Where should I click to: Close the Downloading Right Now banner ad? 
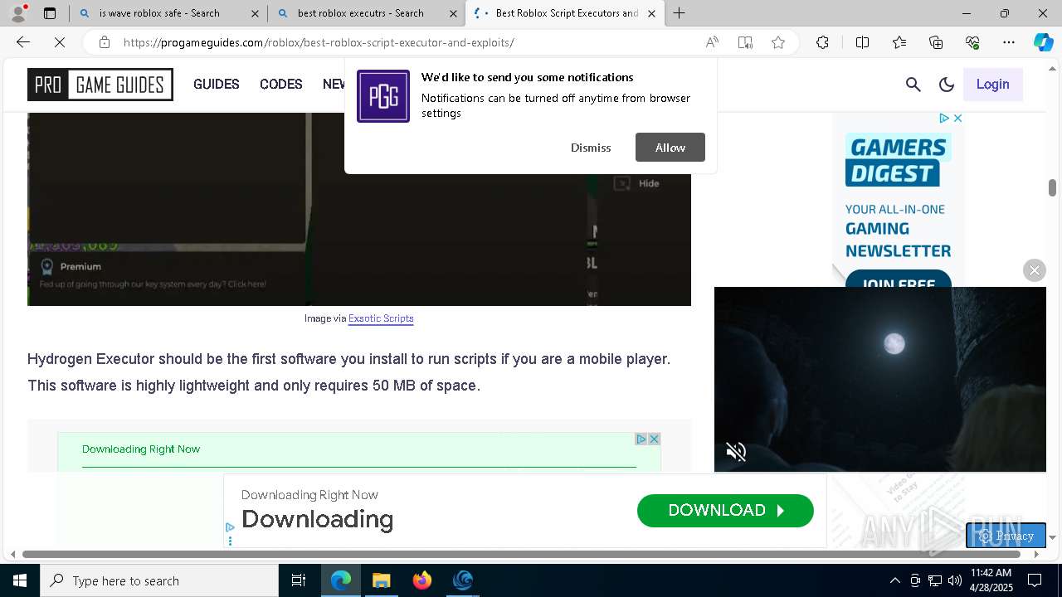point(654,439)
